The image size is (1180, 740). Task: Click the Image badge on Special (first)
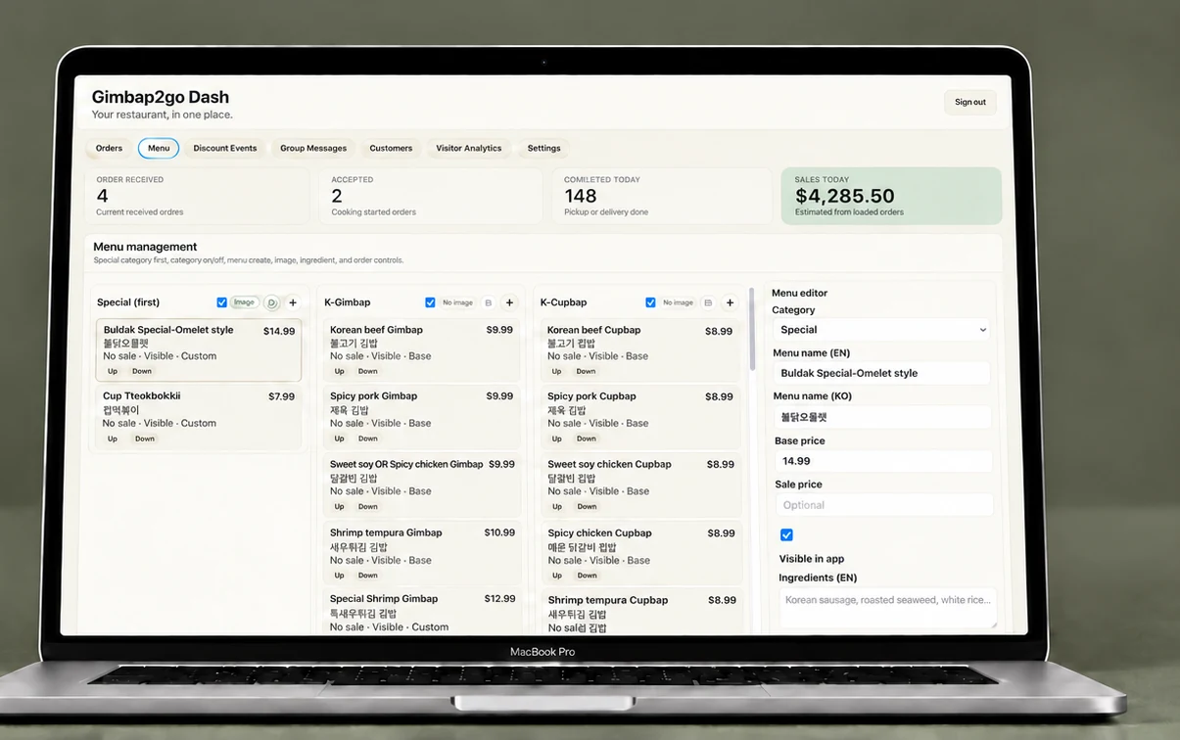click(245, 302)
